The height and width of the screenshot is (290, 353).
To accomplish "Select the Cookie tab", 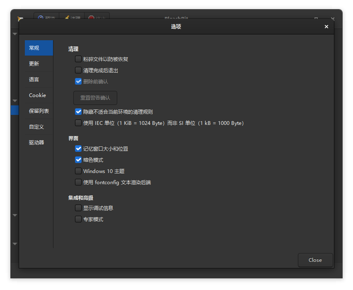I will pos(37,95).
